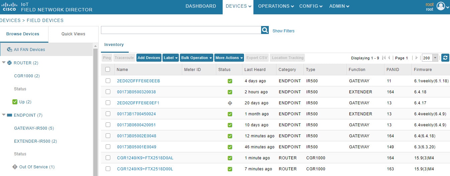Image resolution: width=450 pixels, height=176 pixels.
Task: Toggle the select-all header checkbox
Action: tap(108, 69)
